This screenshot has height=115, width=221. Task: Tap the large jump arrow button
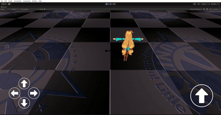click(202, 96)
